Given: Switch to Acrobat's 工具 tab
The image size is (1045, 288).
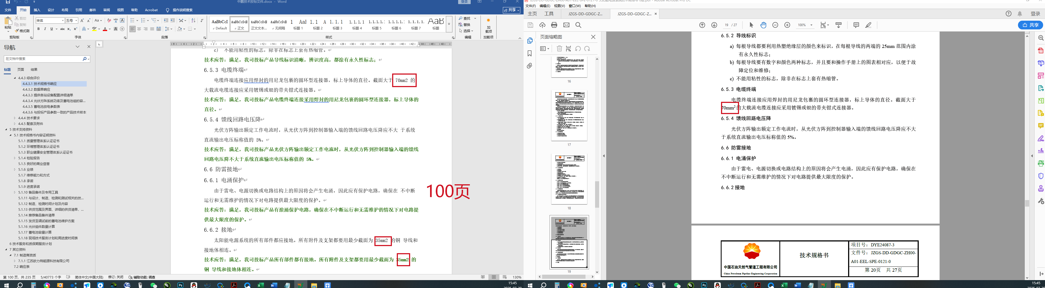Looking at the screenshot, I should pos(549,14).
